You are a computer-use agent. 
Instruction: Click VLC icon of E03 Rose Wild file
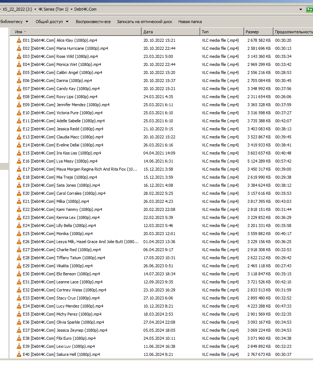(19, 56)
